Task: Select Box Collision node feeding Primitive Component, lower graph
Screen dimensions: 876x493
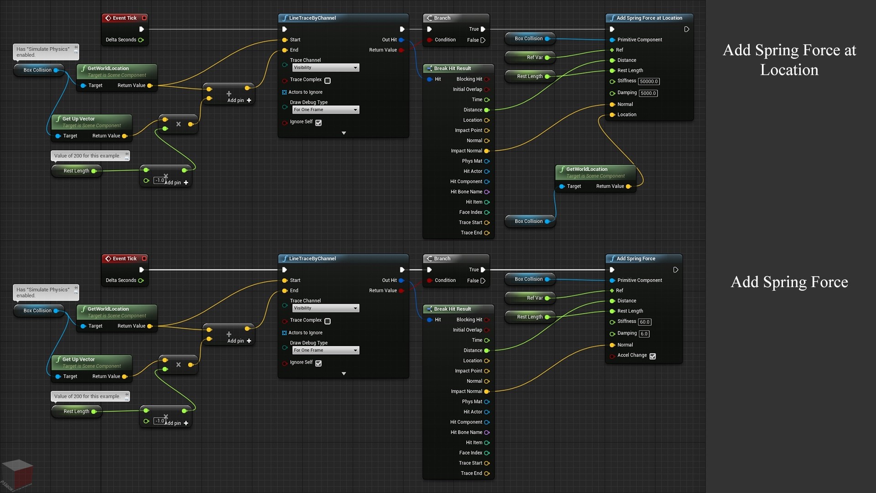Action: [530, 279]
